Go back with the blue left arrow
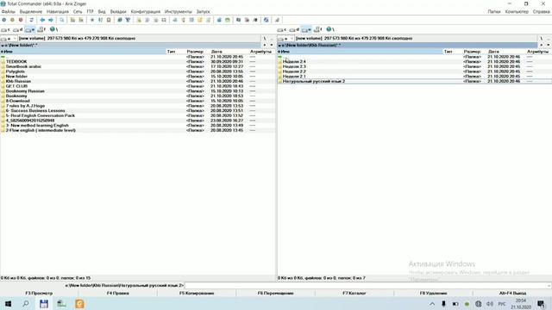 (x=42, y=20)
